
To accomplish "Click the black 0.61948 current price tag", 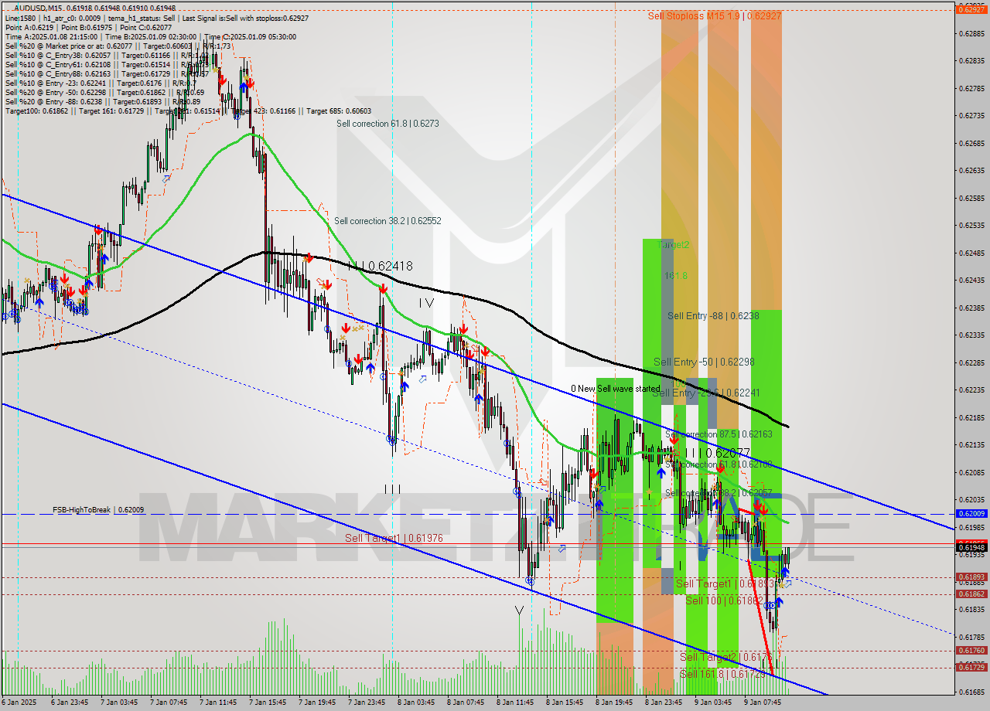I will point(971,547).
